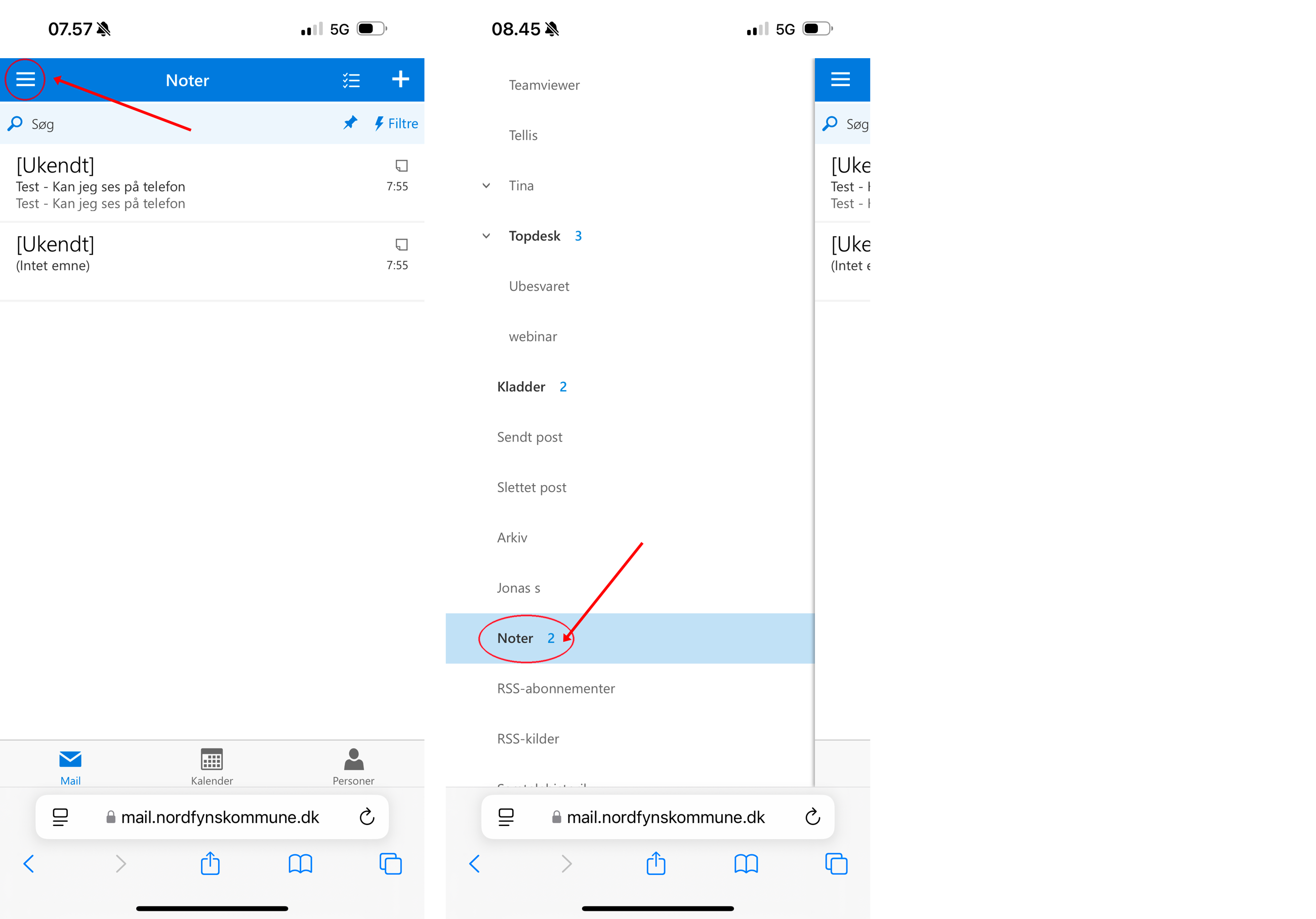The height and width of the screenshot is (919, 1316).
Task: Open the hamburger menu in left Noter header
Action: coord(25,79)
